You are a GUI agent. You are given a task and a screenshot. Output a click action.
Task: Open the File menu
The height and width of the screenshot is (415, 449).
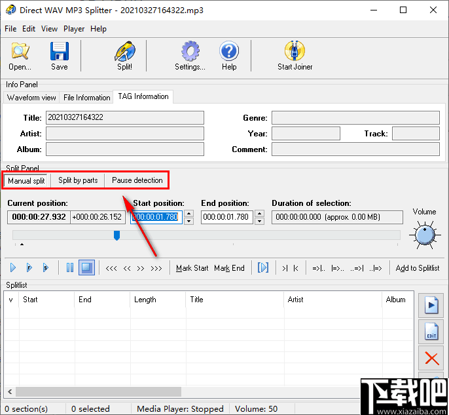[10, 29]
